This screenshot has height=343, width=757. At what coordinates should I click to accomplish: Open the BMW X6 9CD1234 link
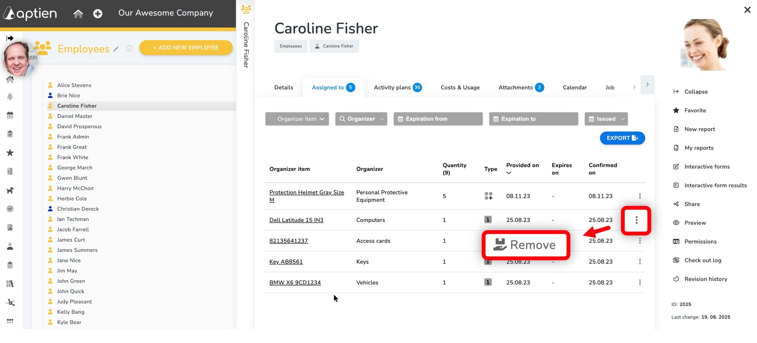(x=295, y=283)
